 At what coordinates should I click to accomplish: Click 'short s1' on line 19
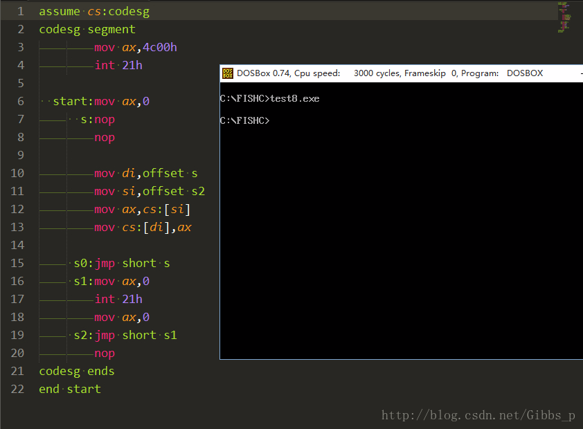(150, 336)
